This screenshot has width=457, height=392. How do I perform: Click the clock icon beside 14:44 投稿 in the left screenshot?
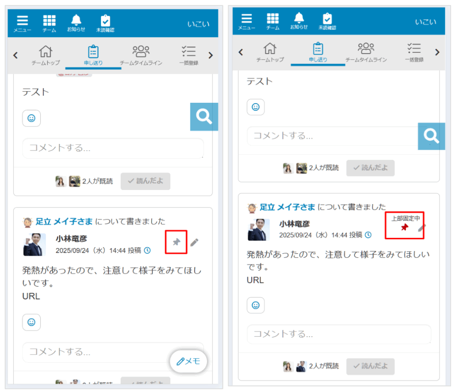coord(147,250)
